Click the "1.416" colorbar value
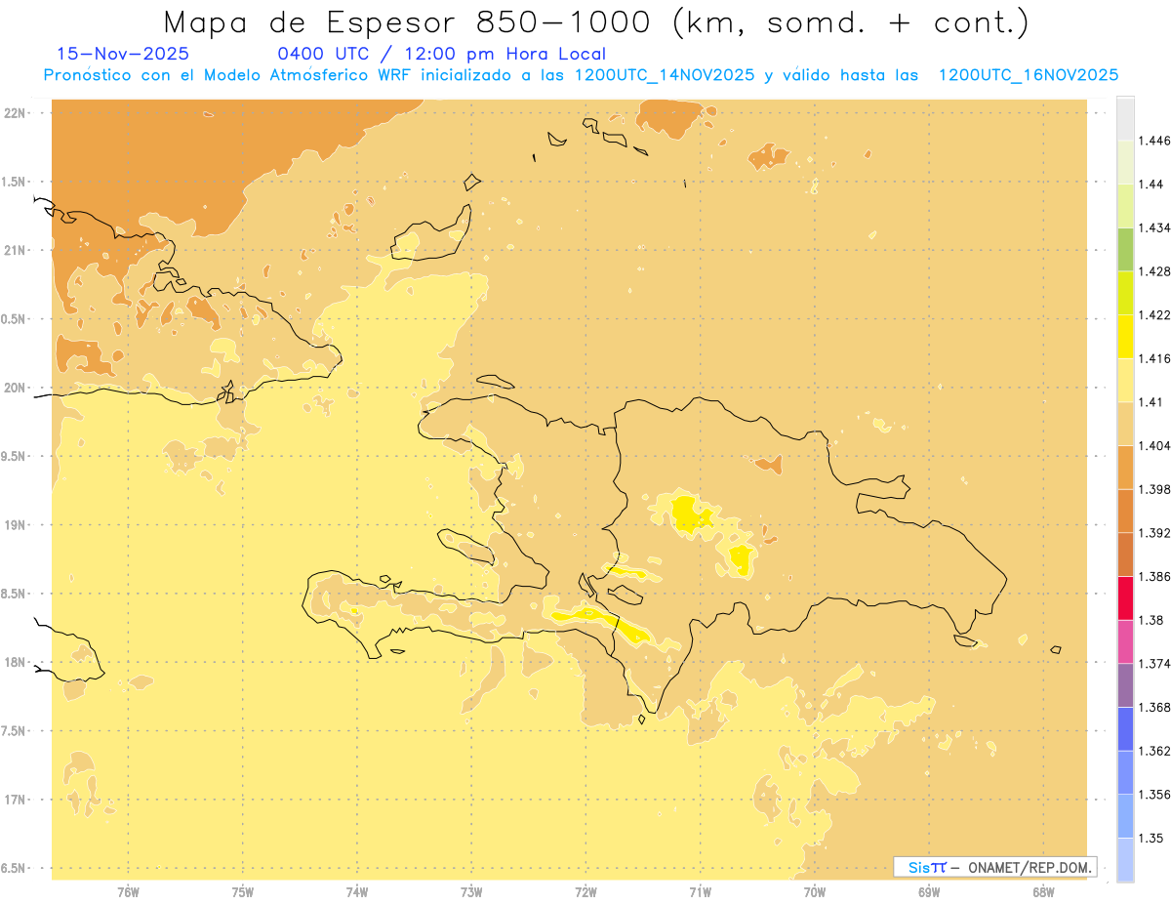Screen dimensions: 1171x905 click(1155, 358)
